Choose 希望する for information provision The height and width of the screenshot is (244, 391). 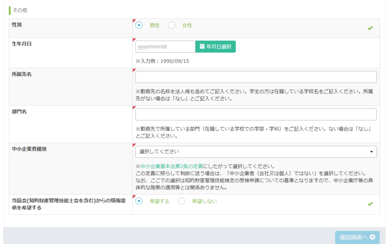pos(139,201)
